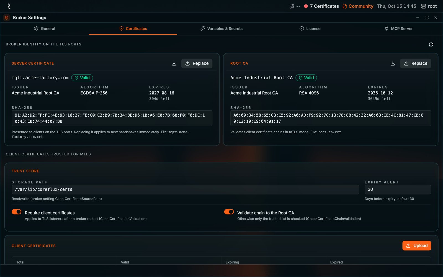Open the MCP Server tab
This screenshot has height=277, width=443.
coord(399,29)
